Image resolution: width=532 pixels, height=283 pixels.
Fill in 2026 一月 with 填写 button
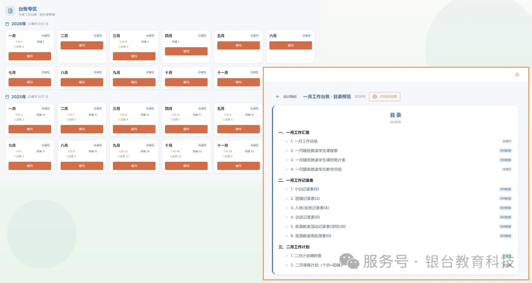pyautogui.click(x=30, y=56)
